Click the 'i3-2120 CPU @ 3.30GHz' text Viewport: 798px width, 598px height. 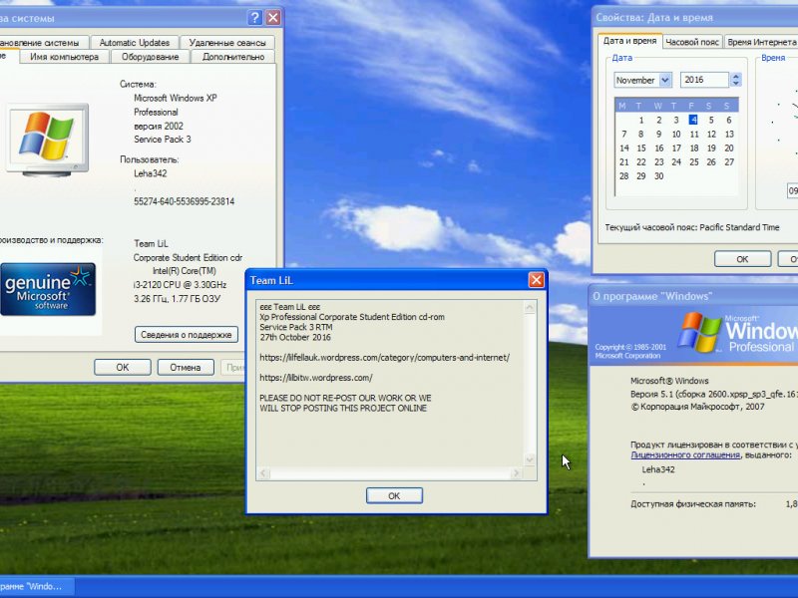[181, 285]
